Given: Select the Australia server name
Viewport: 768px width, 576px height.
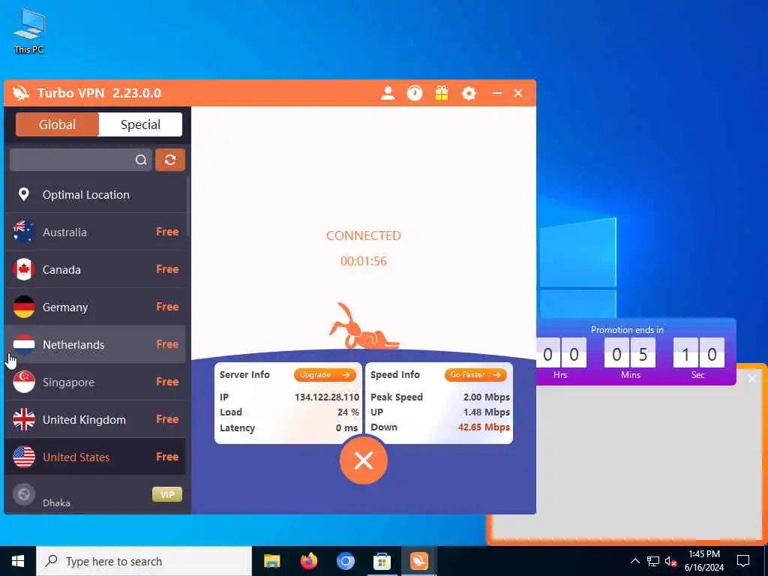Looking at the screenshot, I should [x=64, y=232].
